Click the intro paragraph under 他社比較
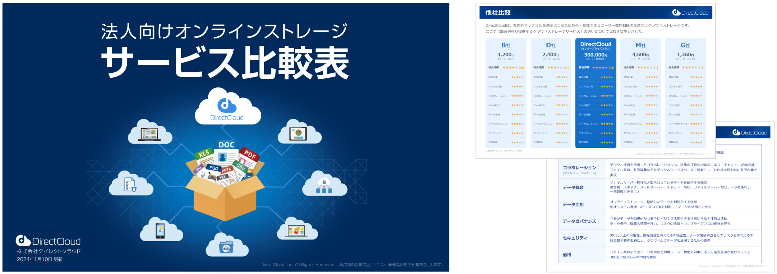The image size is (777, 274). coord(587,28)
